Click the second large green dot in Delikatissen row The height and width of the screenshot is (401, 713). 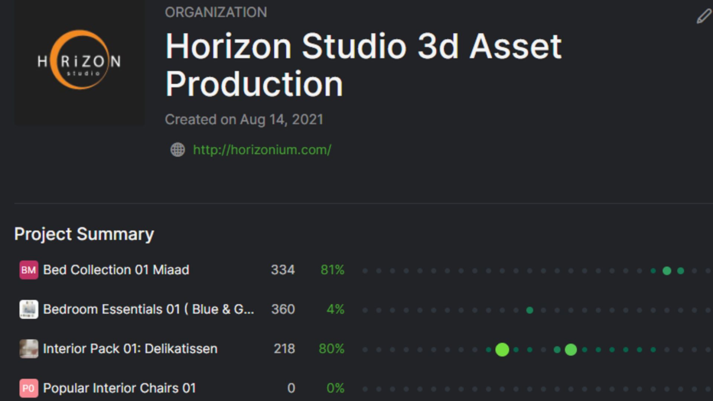tap(571, 349)
